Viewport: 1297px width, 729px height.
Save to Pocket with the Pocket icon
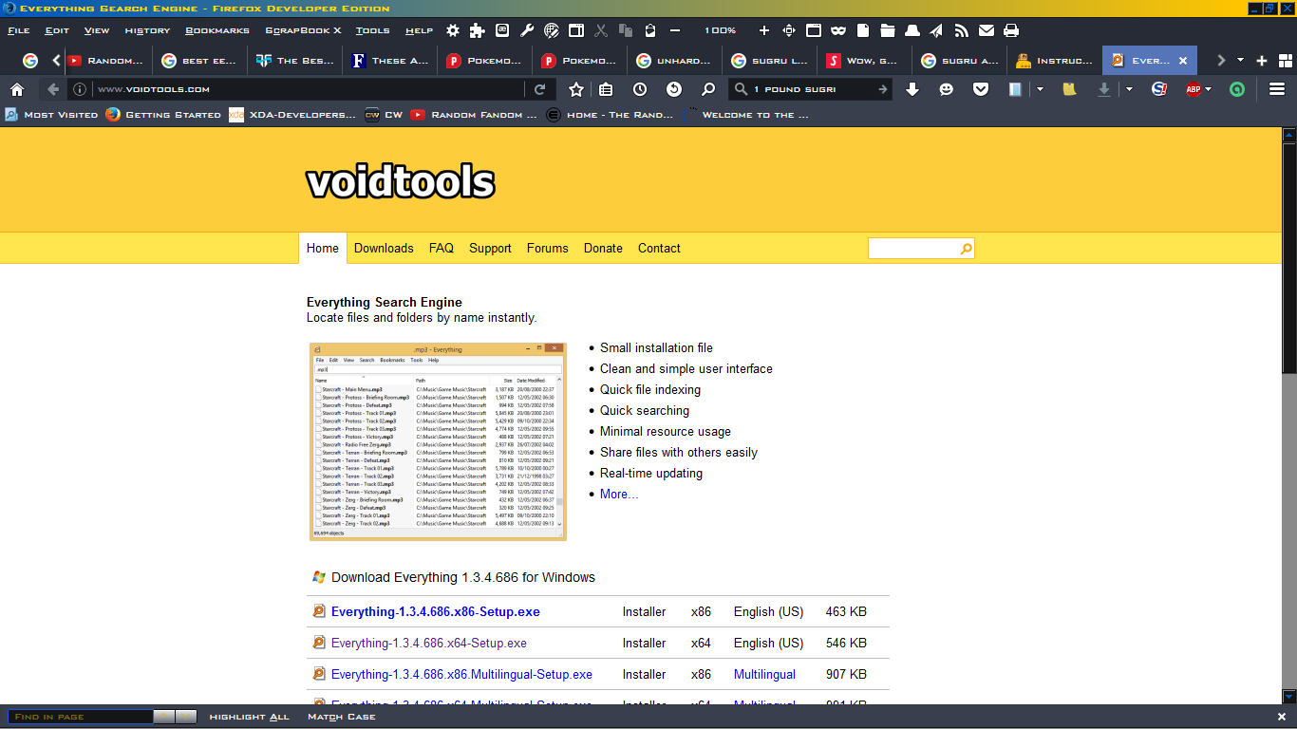point(981,89)
